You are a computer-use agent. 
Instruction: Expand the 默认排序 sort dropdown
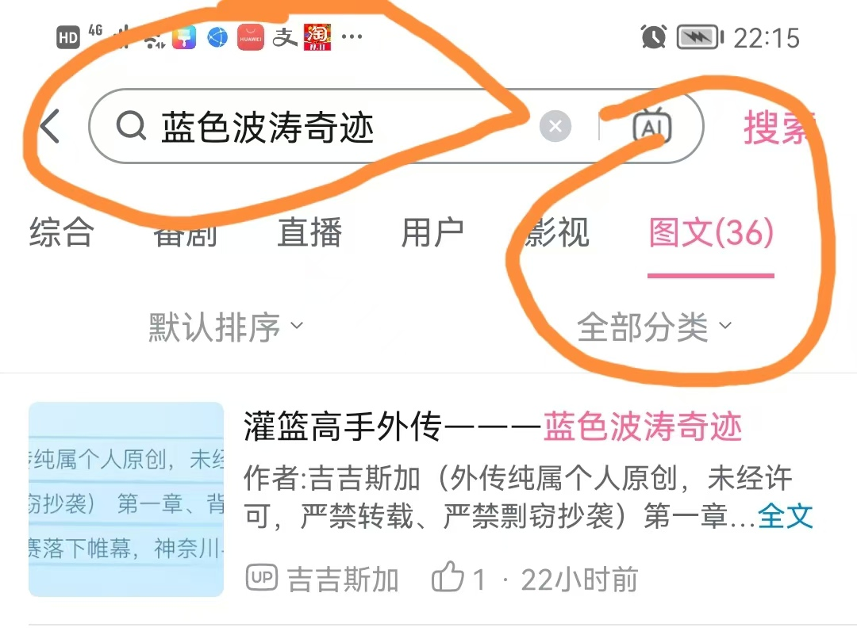(x=225, y=327)
